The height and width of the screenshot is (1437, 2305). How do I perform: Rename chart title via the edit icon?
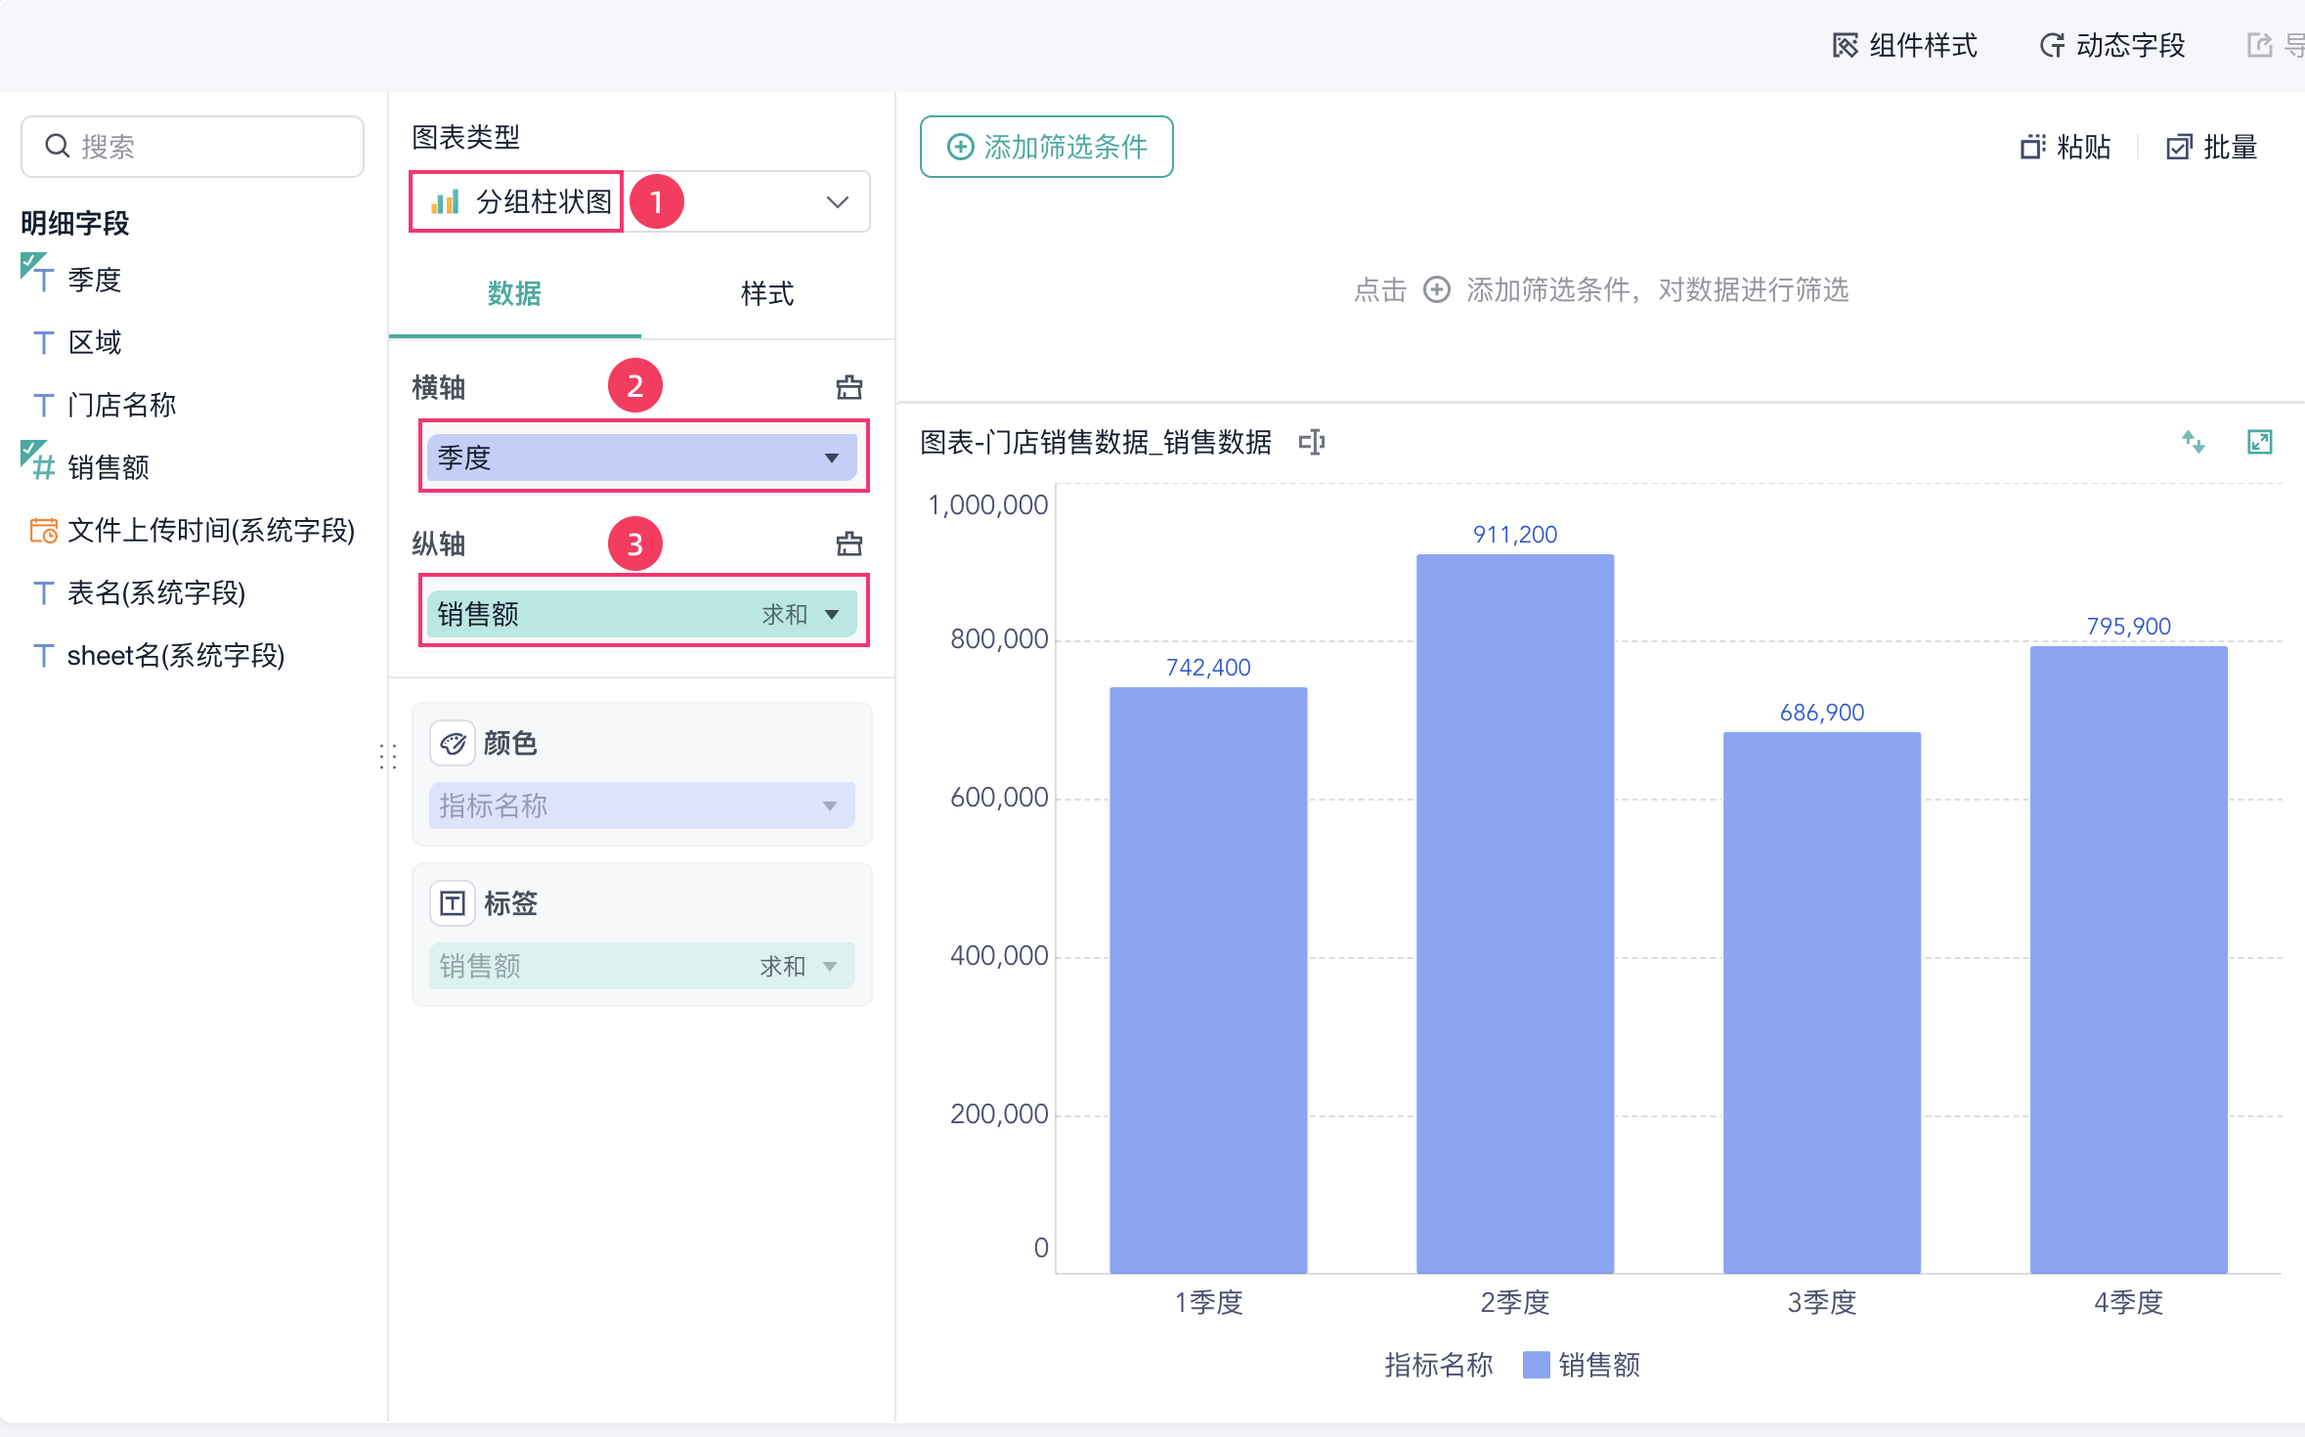1312,443
